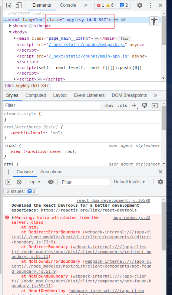Open the Event Listeners tab
Screen dimensions: 172x295
(x=89, y=95)
